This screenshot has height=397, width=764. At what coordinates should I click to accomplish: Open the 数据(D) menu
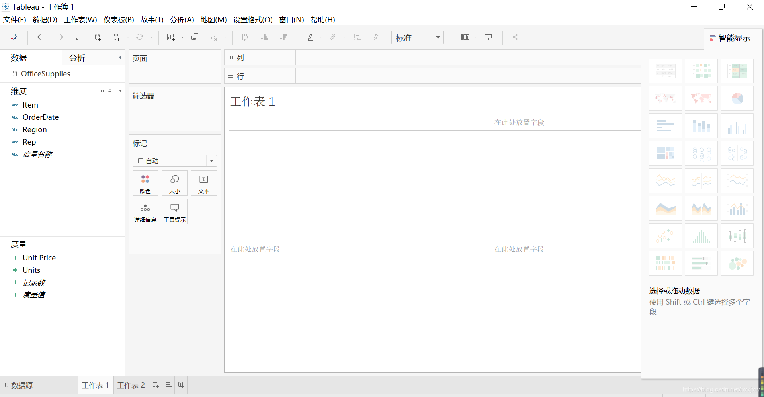click(x=45, y=20)
